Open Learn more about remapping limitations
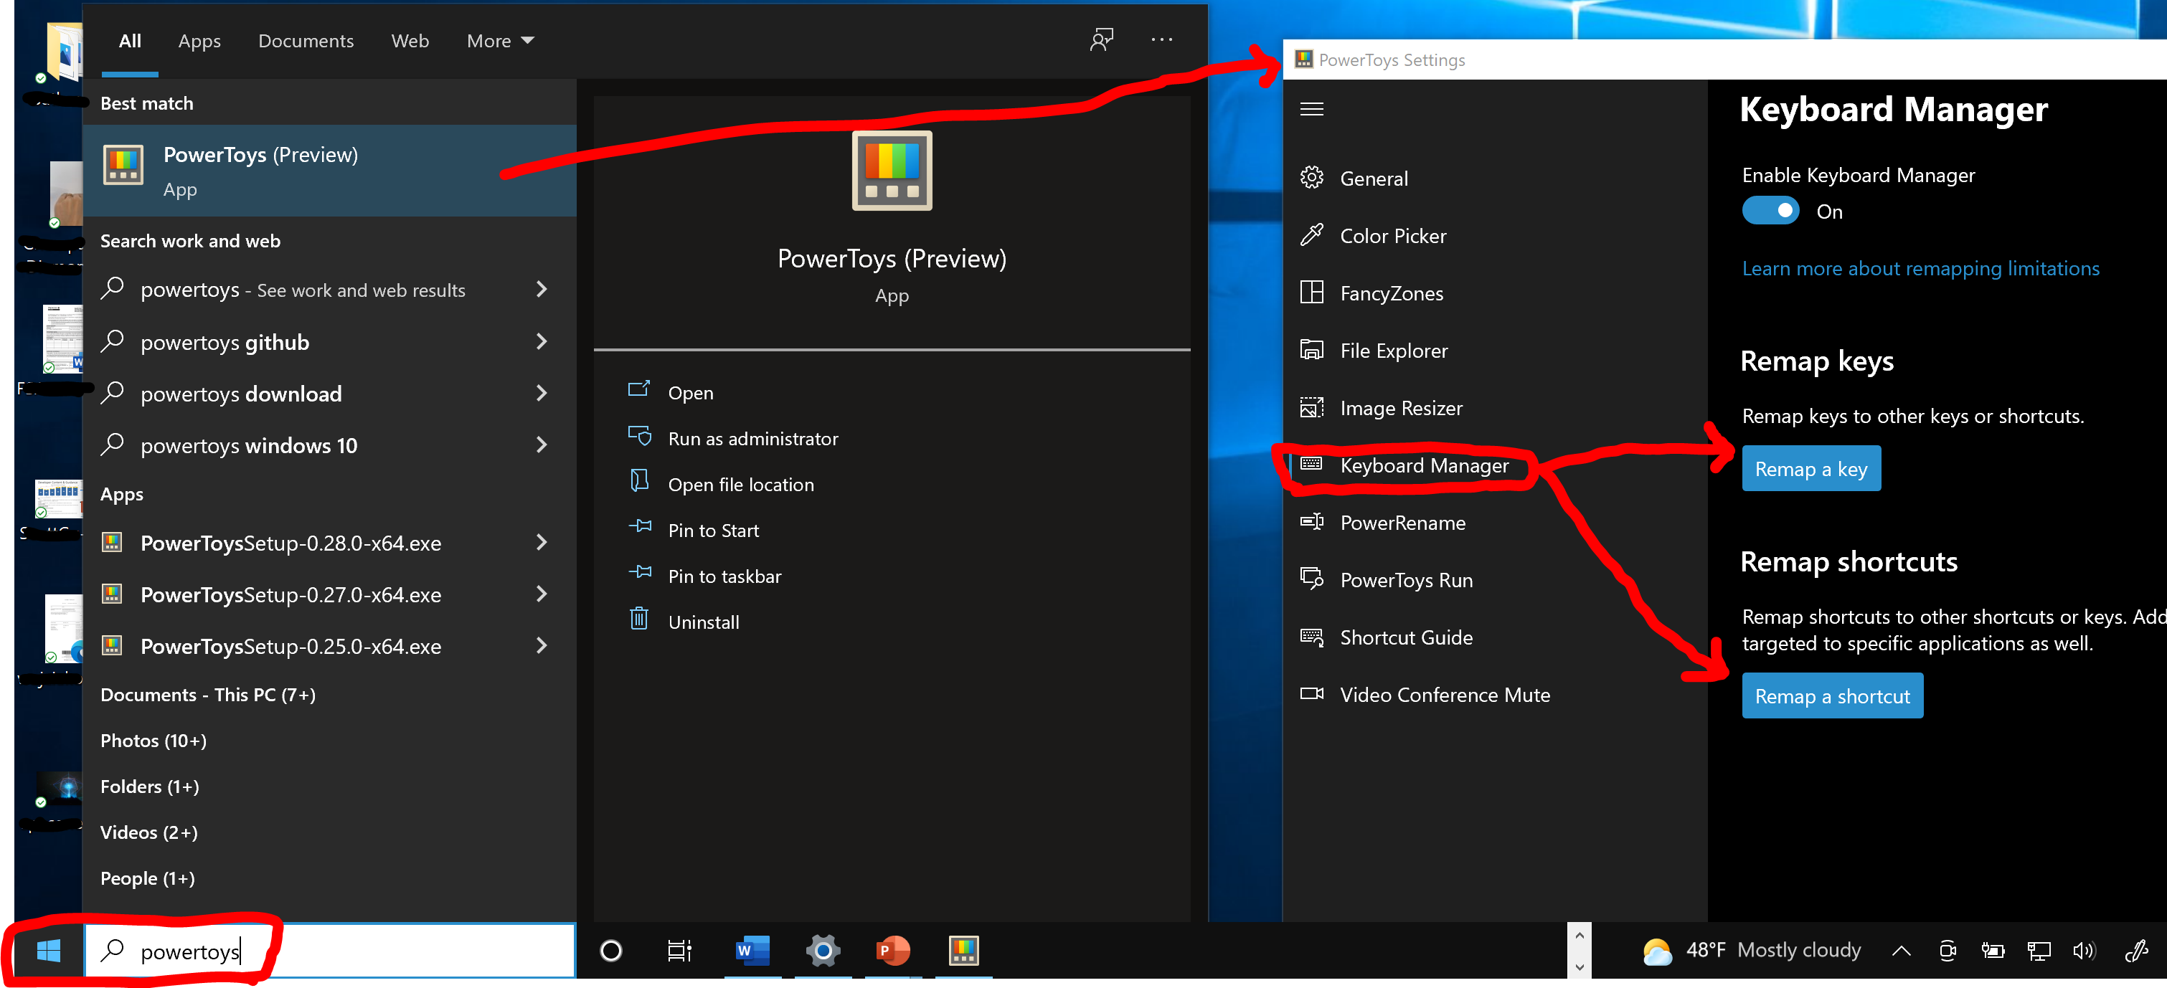Screen dimensions: 2167x988 tap(1920, 267)
